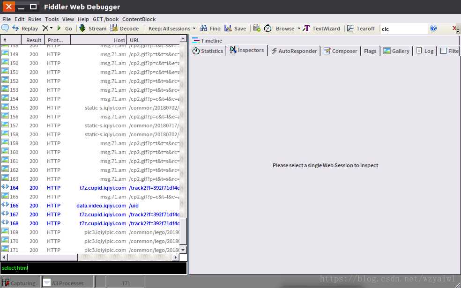This screenshot has width=461, height=288.
Task: Click the image icon of session 157
Action: (x=5, y=125)
